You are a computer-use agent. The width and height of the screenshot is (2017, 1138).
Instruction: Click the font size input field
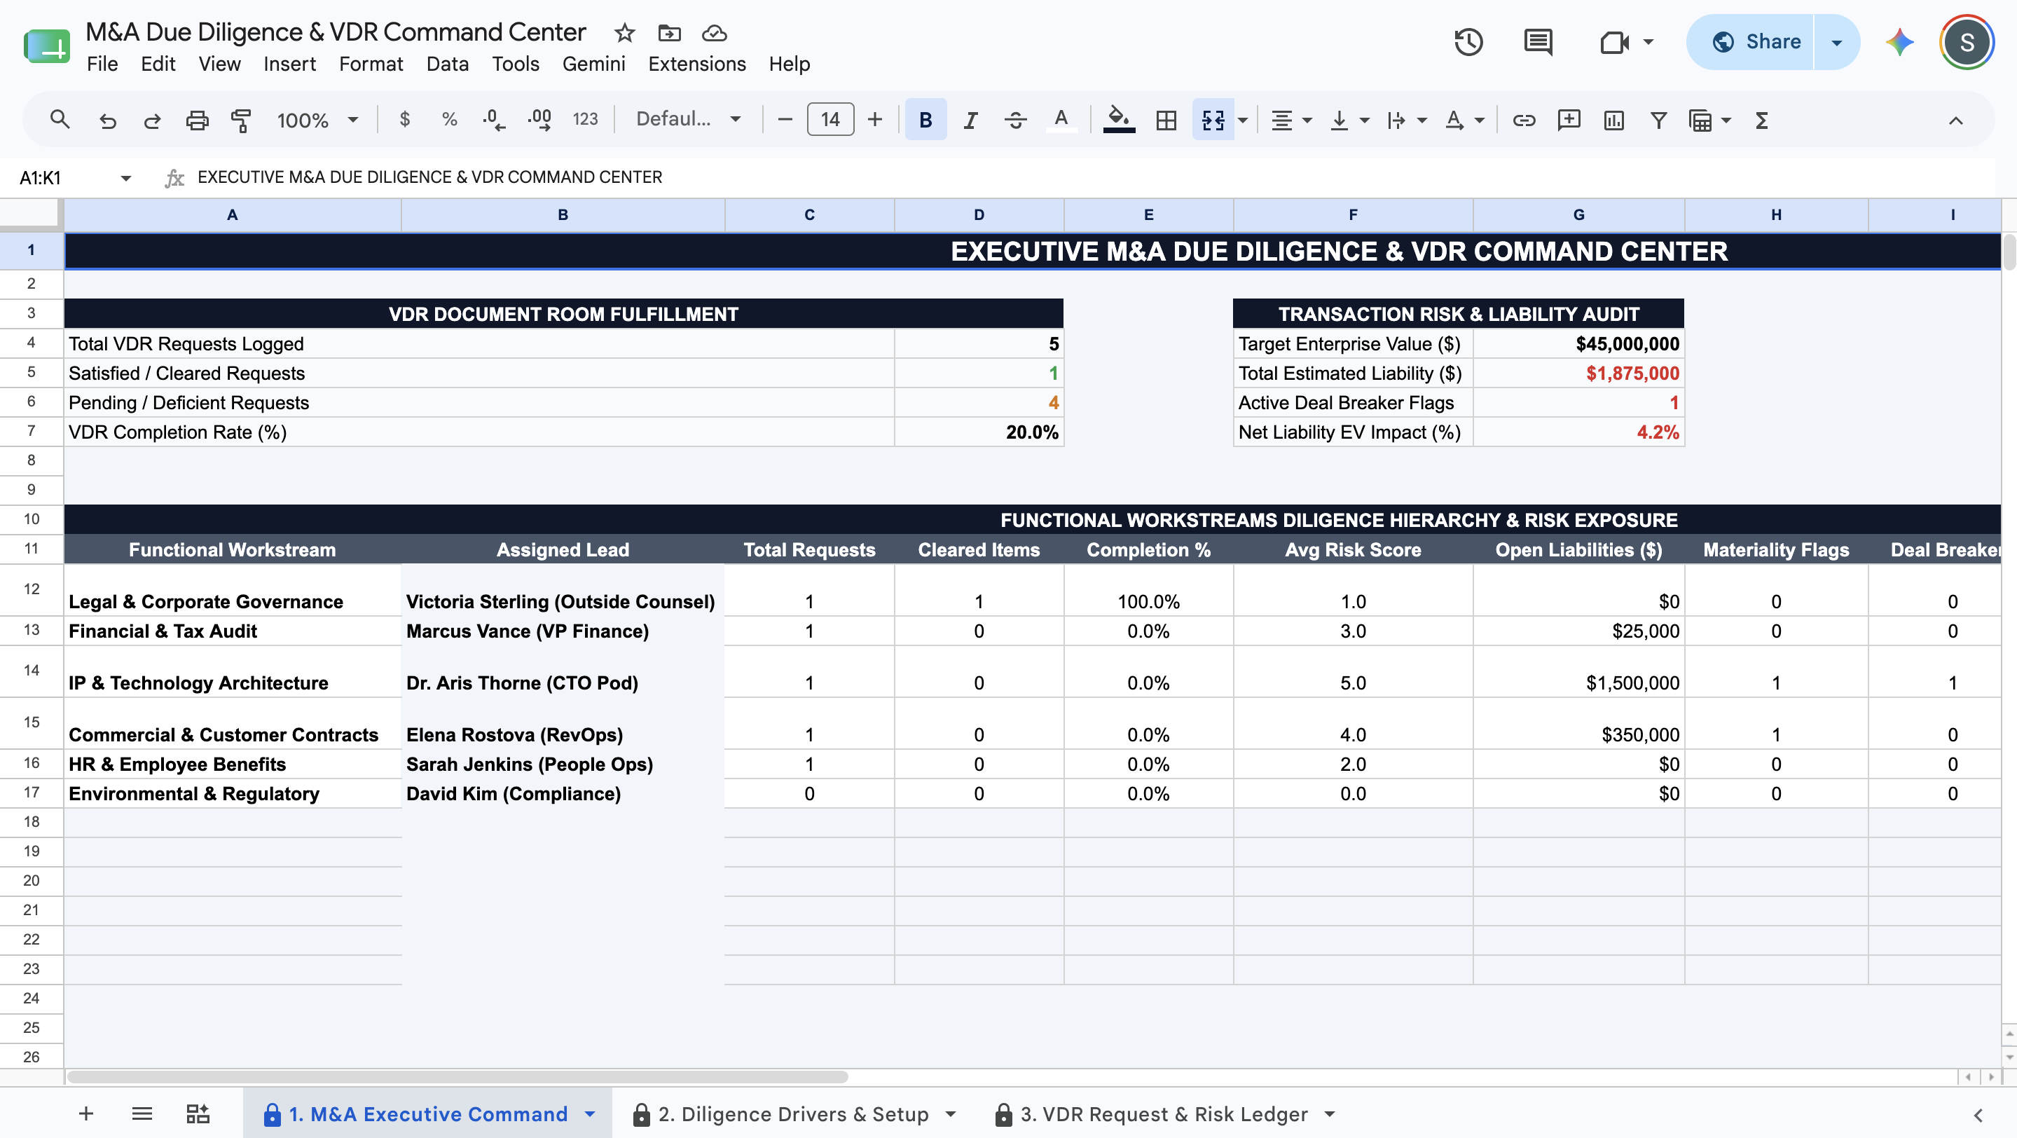[830, 120]
